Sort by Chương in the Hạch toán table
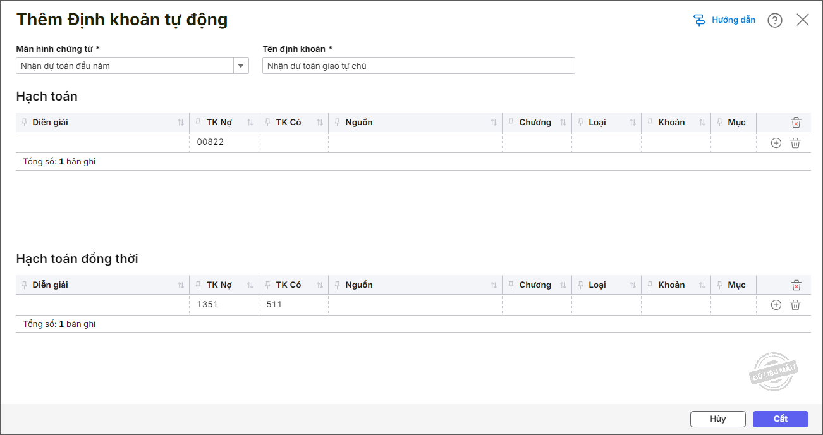823x435 pixels. [x=563, y=123]
